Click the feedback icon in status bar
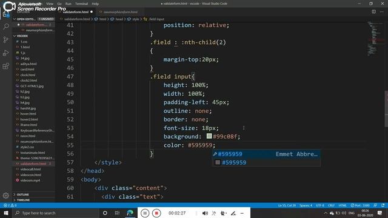This screenshot has width=388, height=218. (x=376, y=205)
